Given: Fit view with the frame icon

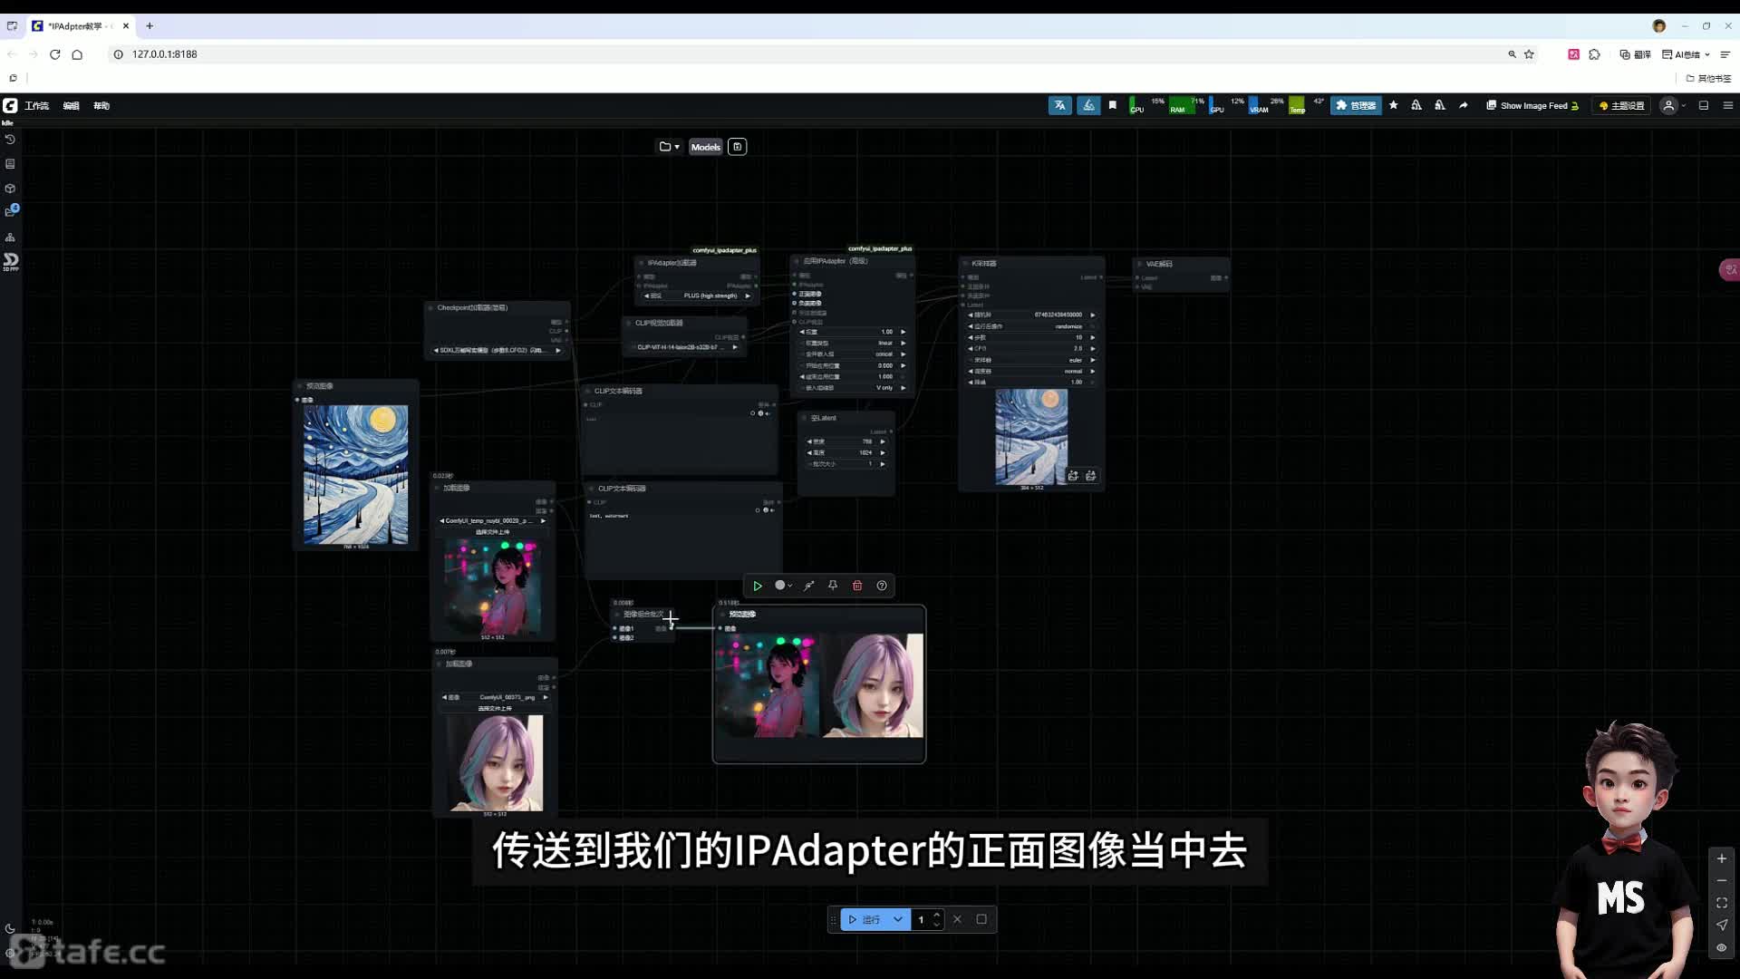Looking at the screenshot, I should pos(1722,903).
